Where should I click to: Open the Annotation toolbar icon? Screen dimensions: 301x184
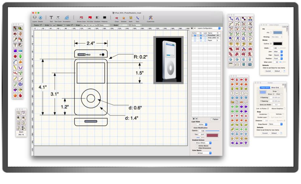(x=67, y=17)
